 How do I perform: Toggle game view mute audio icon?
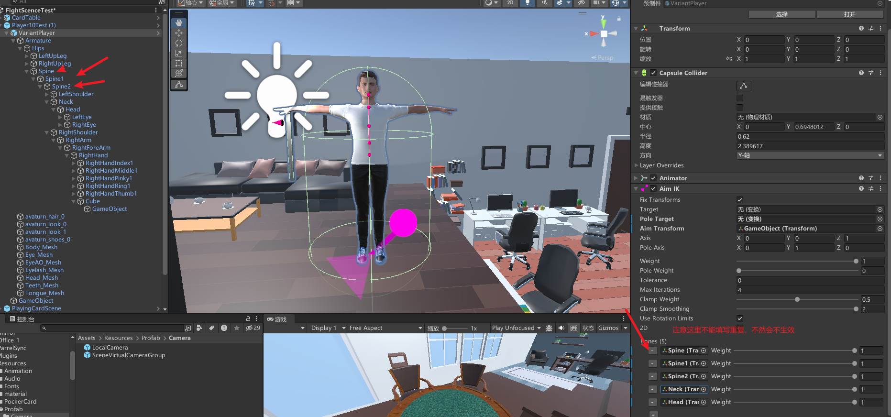point(561,328)
